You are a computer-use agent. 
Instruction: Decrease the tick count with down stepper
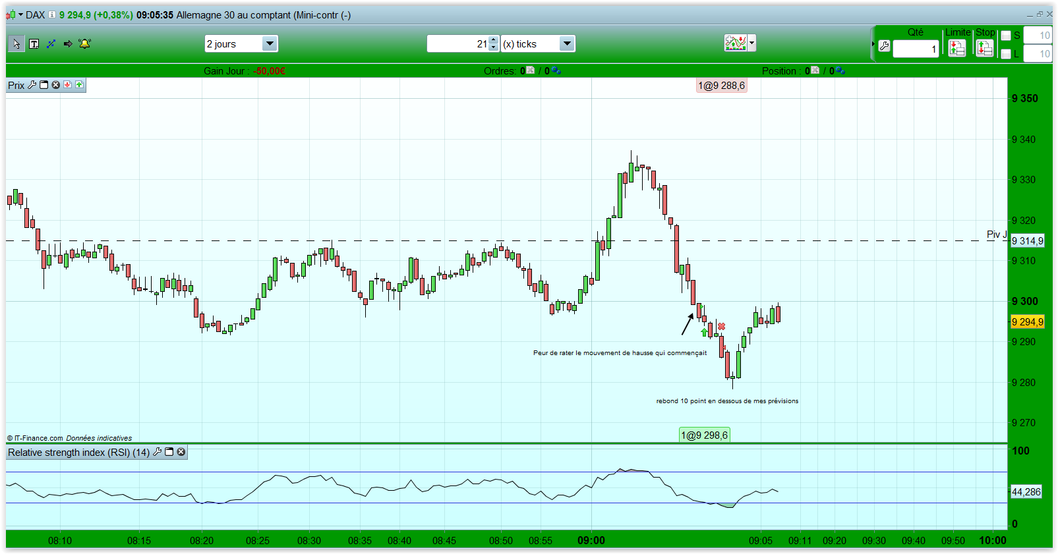click(x=494, y=47)
